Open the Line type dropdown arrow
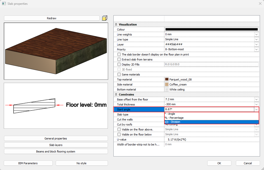 click(x=256, y=39)
